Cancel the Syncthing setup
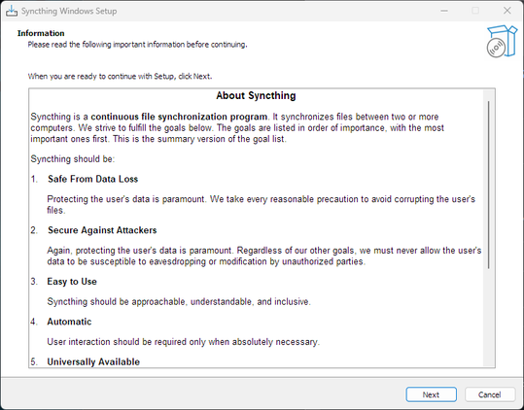The image size is (524, 410). (x=490, y=394)
